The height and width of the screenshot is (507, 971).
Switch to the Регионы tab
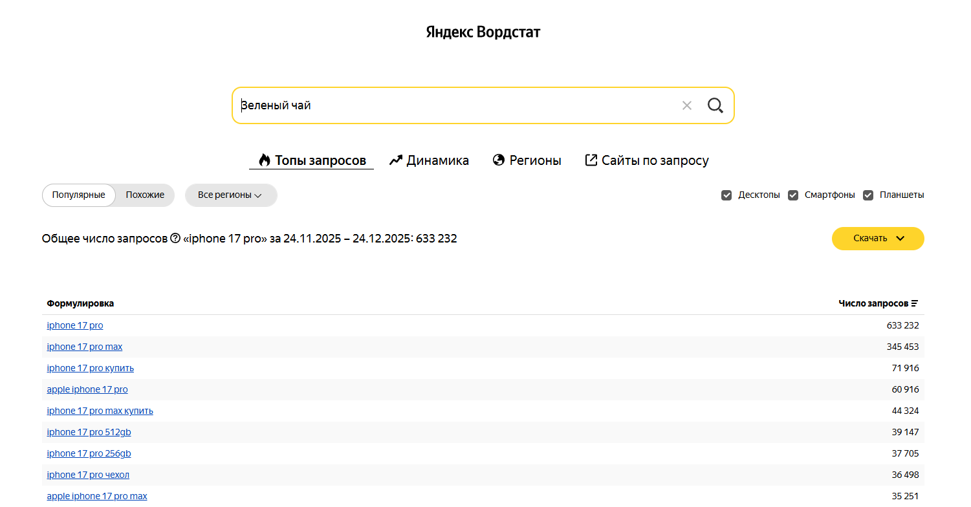coord(535,160)
